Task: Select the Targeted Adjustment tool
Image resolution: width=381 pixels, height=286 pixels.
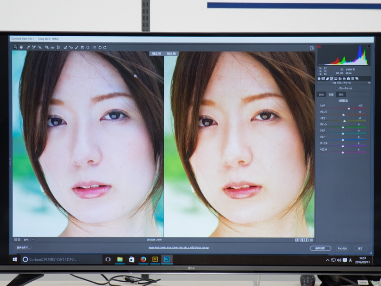Action: pos(40,47)
